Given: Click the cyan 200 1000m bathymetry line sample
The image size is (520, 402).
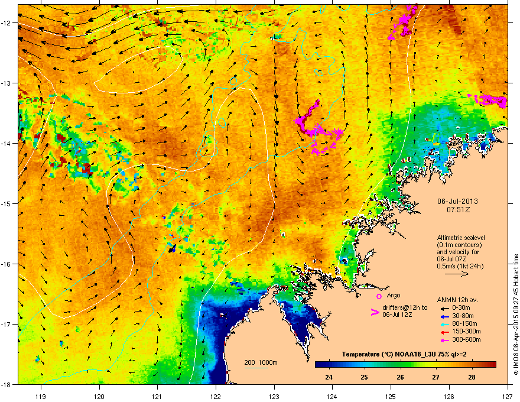Looking at the screenshot, I should point(256,368).
